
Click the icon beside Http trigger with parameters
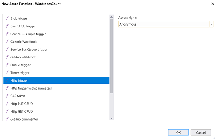click(7, 88)
